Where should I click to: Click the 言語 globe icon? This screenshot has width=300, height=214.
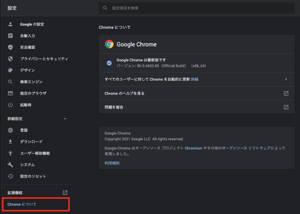pyautogui.click(x=11, y=130)
